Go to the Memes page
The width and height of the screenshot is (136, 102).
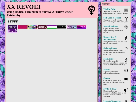(107, 70)
